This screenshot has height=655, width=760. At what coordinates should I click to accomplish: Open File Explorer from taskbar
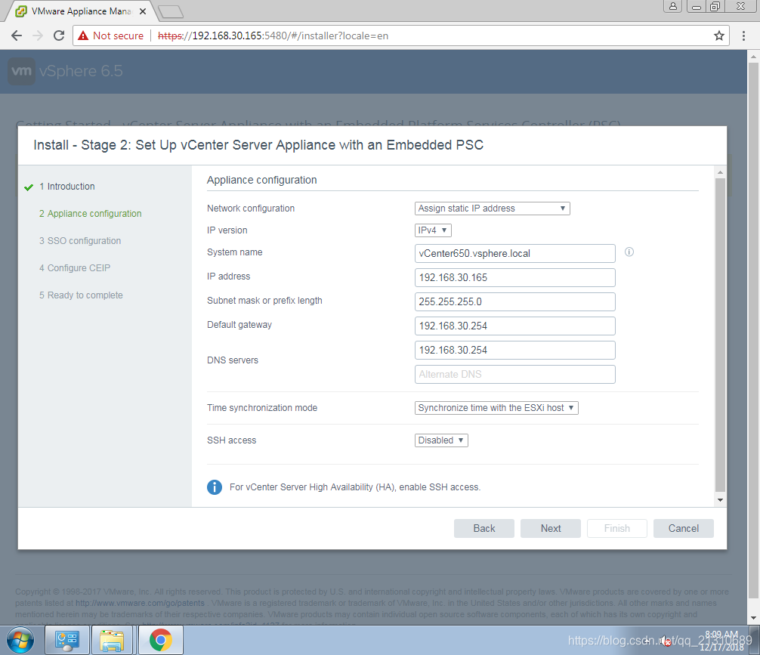point(112,641)
